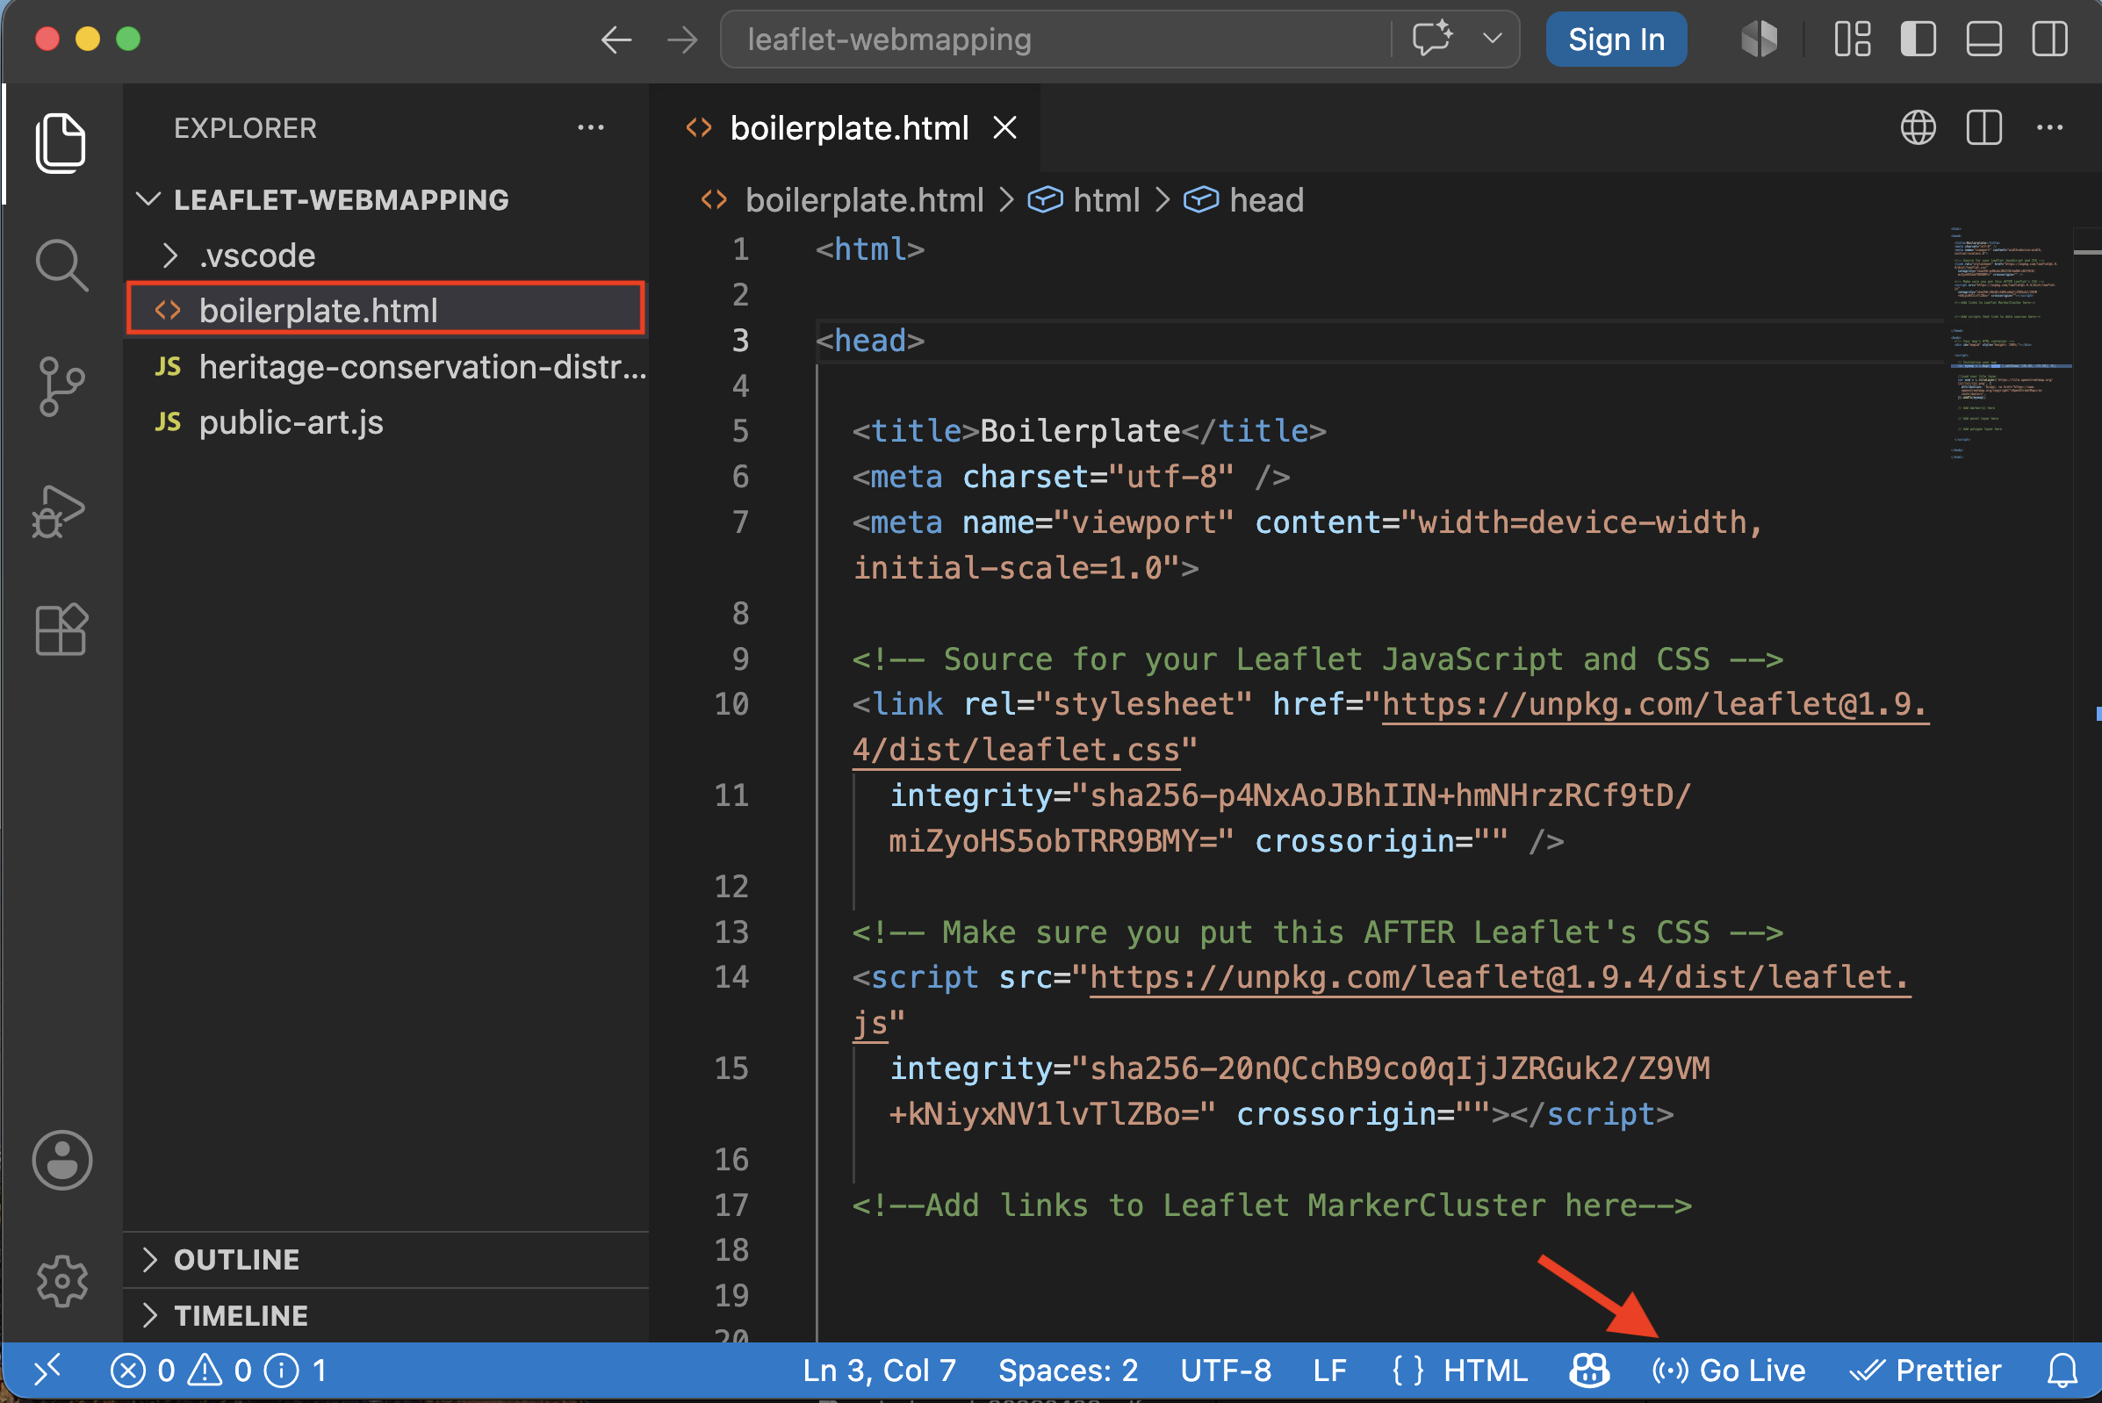The image size is (2102, 1403).
Task: Click the html symbol icon in breadcrumb
Action: pyautogui.click(x=1044, y=199)
